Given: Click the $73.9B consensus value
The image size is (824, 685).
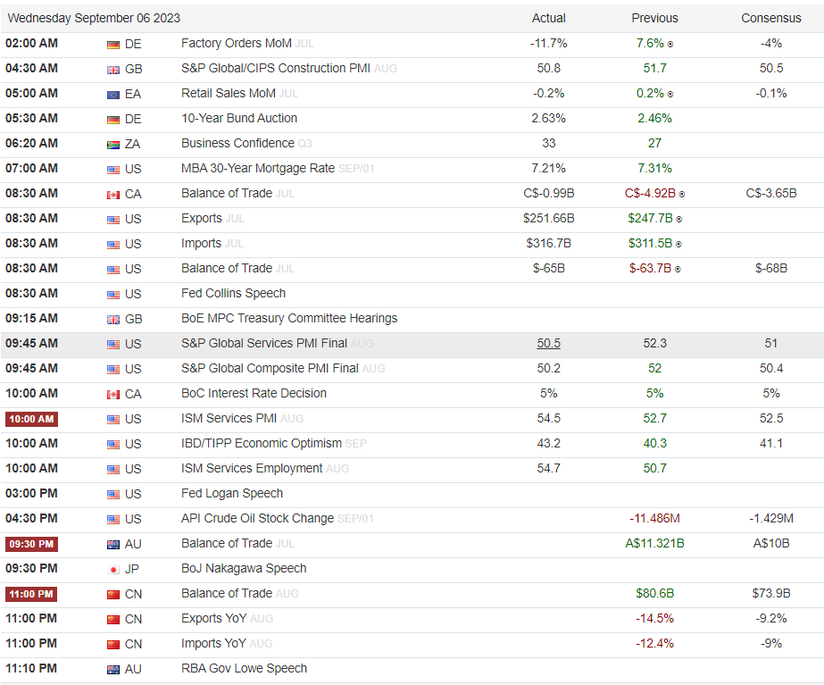Looking at the screenshot, I should [x=771, y=593].
